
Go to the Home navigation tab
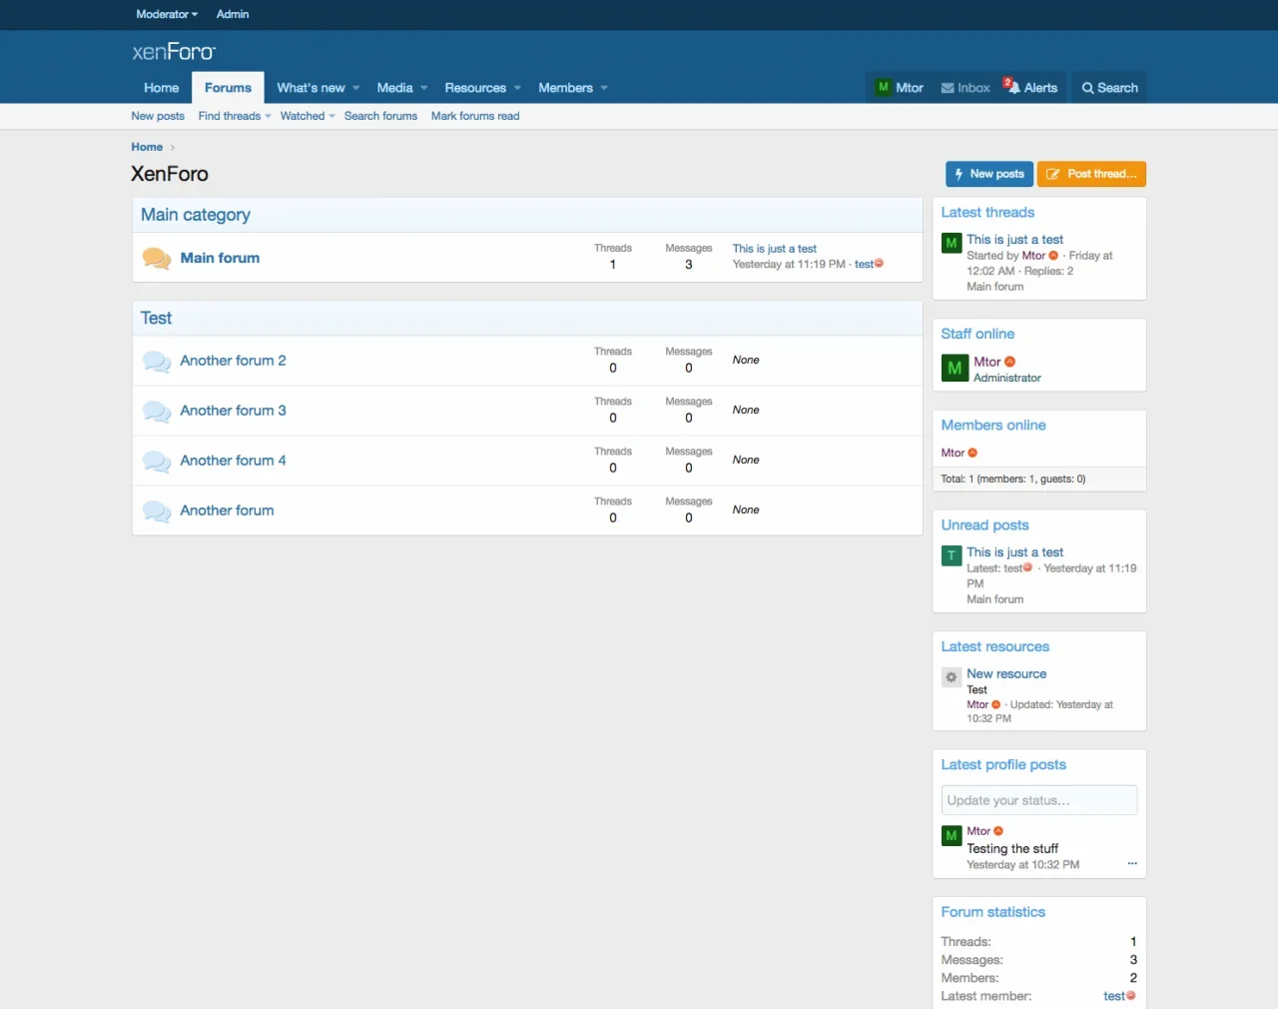[161, 88]
